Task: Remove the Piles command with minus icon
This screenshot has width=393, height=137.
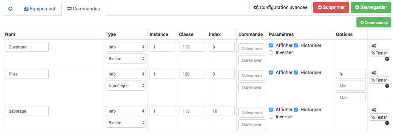Action: pyautogui.click(x=387, y=86)
